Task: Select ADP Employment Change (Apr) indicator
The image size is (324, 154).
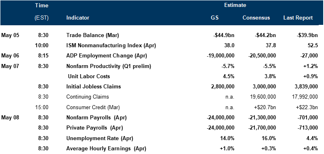Action: click(107, 56)
